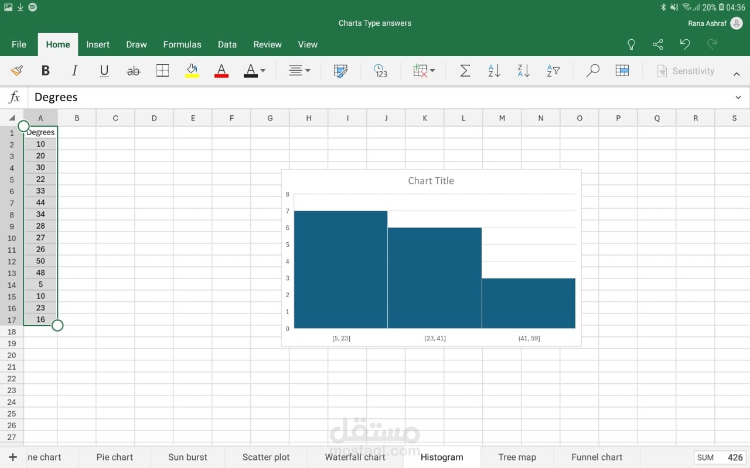This screenshot has height=468, width=750.
Task: Sort descending Z to A
Action: tap(523, 71)
